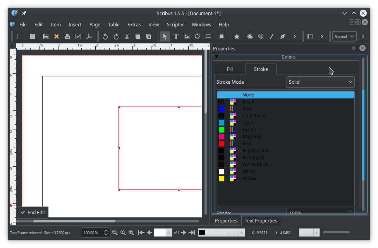378x248 pixels.
Task: Switch to the Fill tab
Action: click(230, 69)
